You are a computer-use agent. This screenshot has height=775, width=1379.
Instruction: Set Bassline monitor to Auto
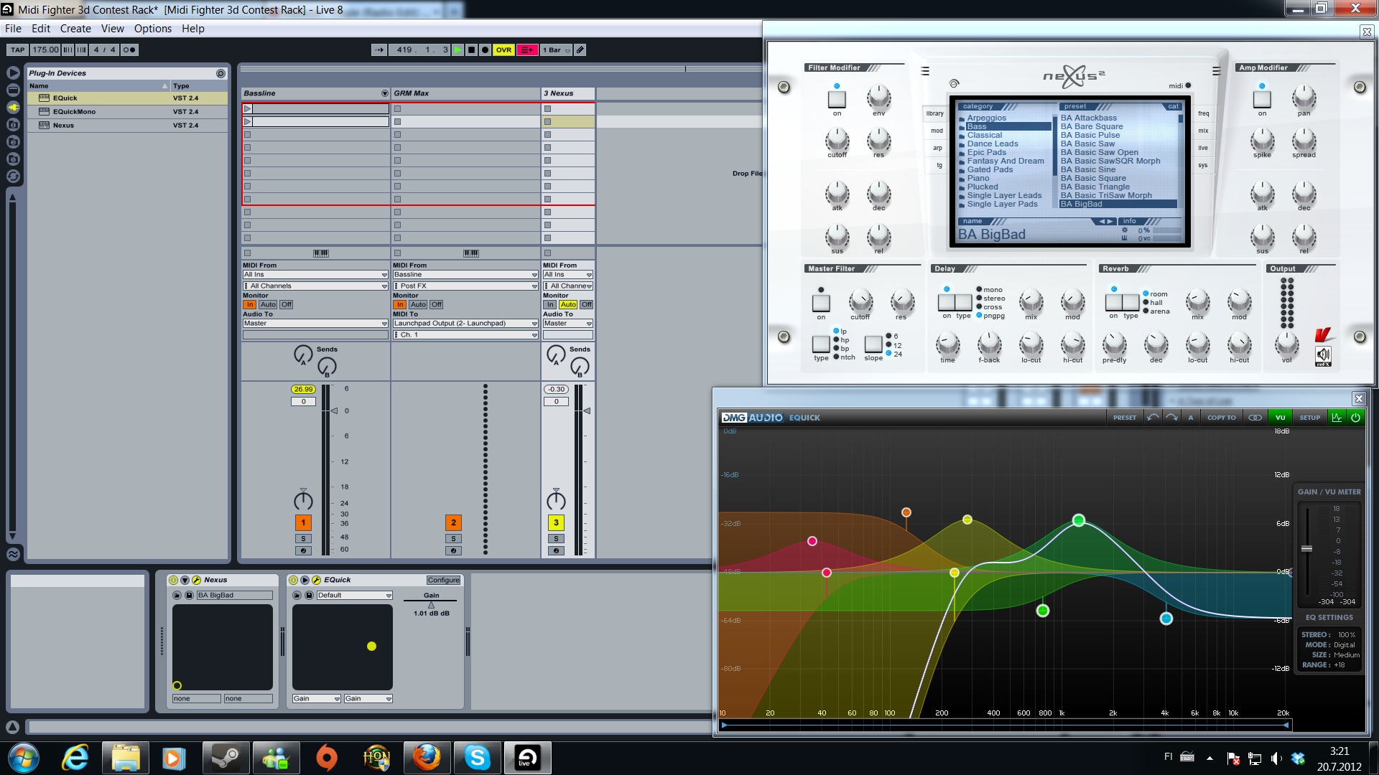click(268, 305)
